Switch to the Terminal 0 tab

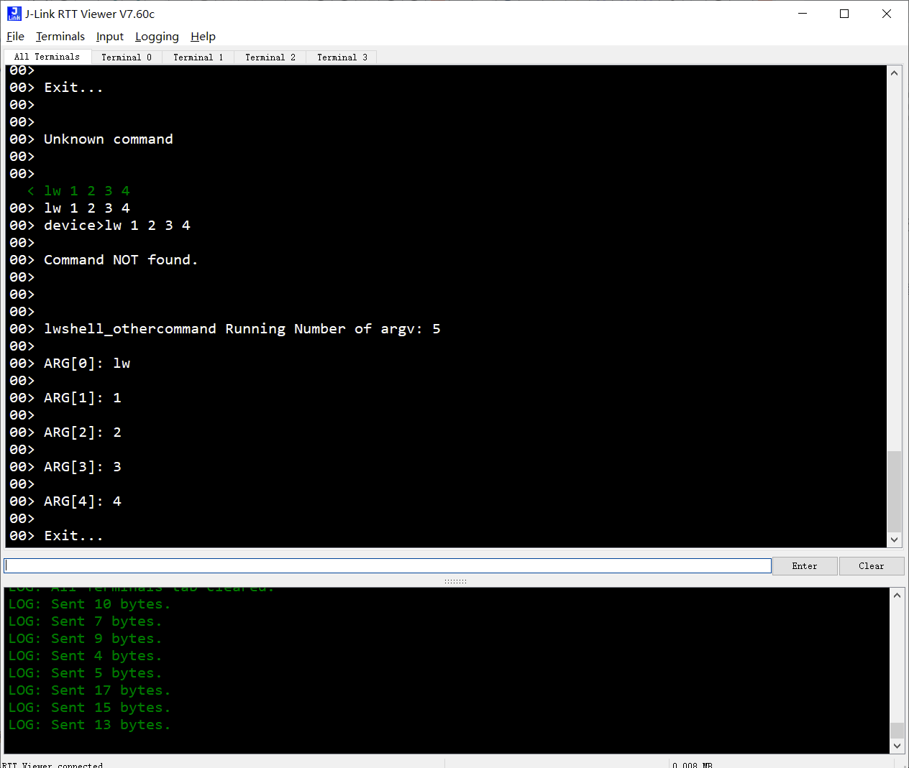click(127, 57)
